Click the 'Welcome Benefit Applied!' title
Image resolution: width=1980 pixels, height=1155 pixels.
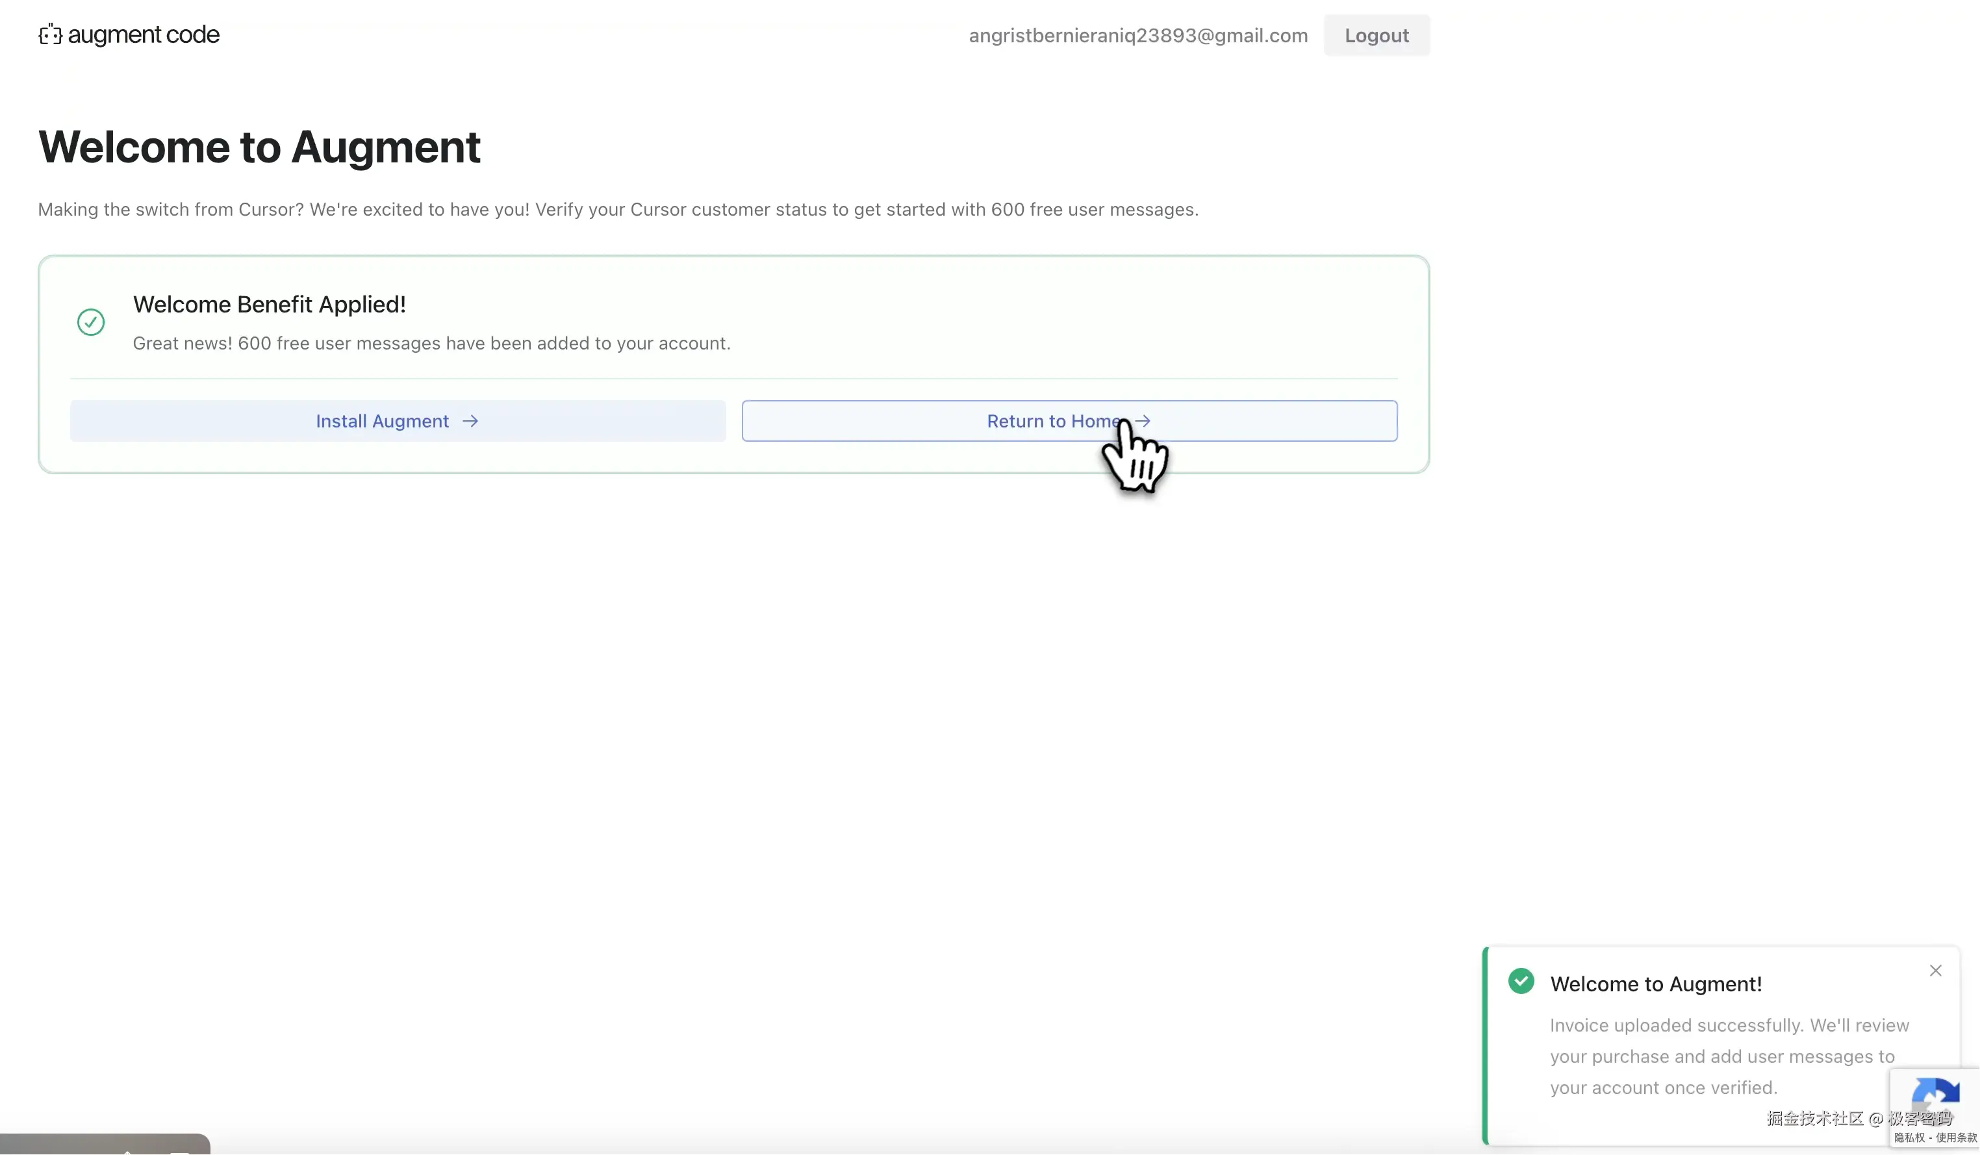tap(269, 304)
